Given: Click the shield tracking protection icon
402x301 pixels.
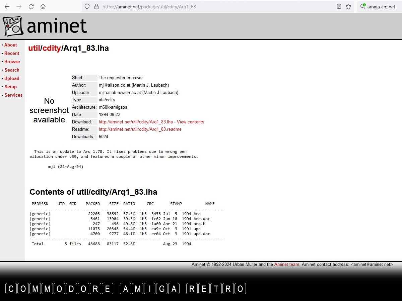Looking at the screenshot, I should [x=87, y=6].
